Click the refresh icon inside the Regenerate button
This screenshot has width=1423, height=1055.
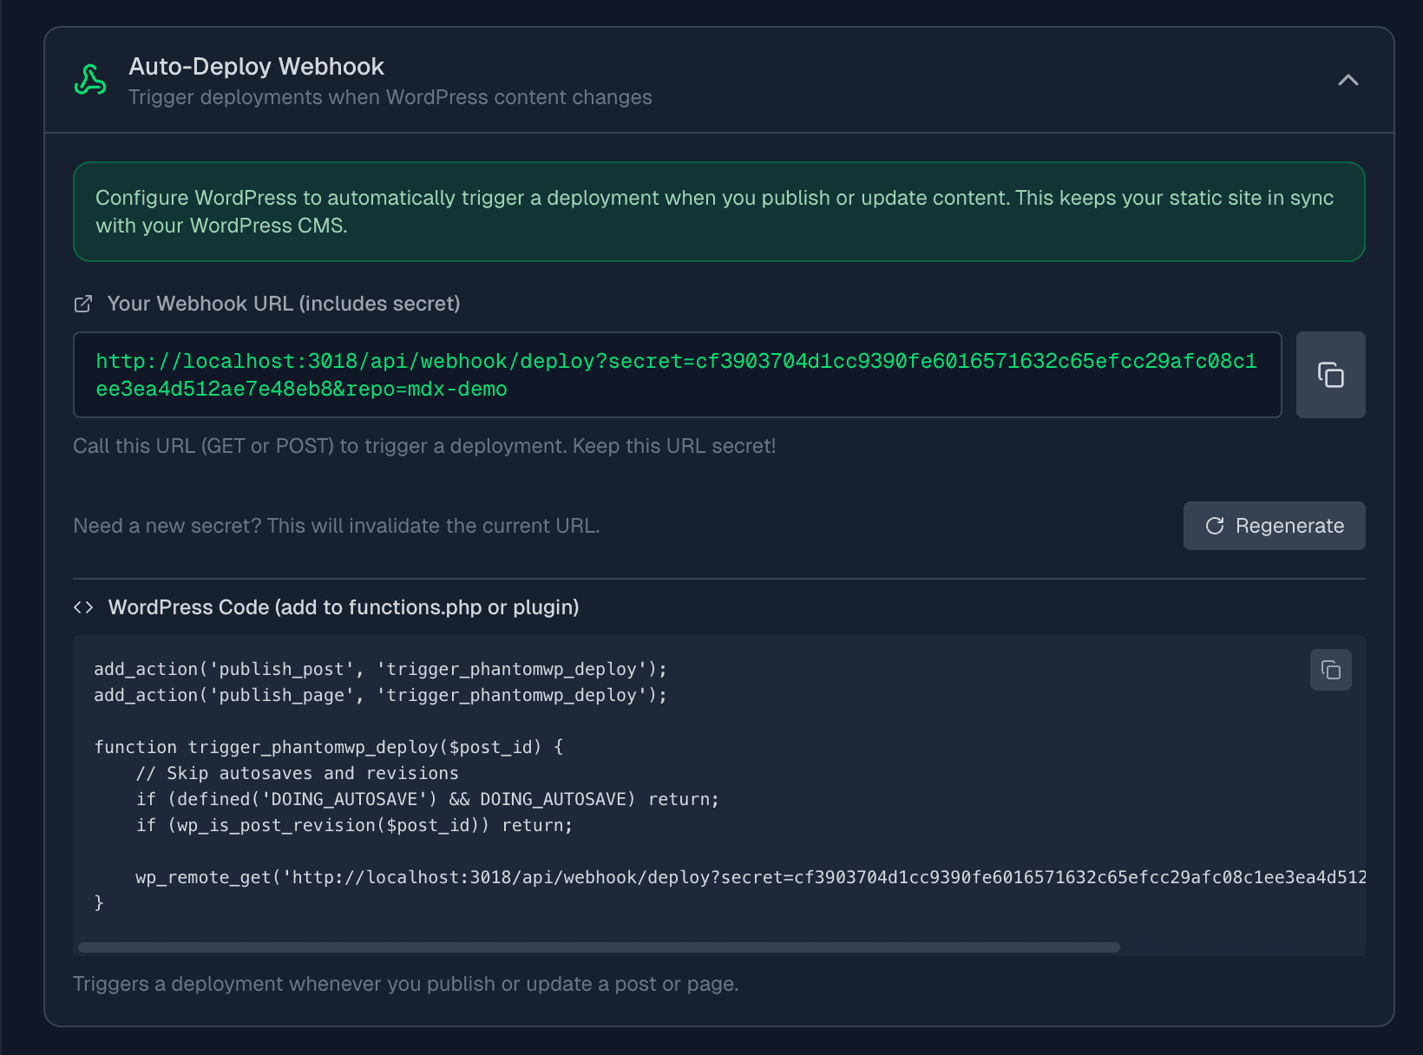point(1216,526)
